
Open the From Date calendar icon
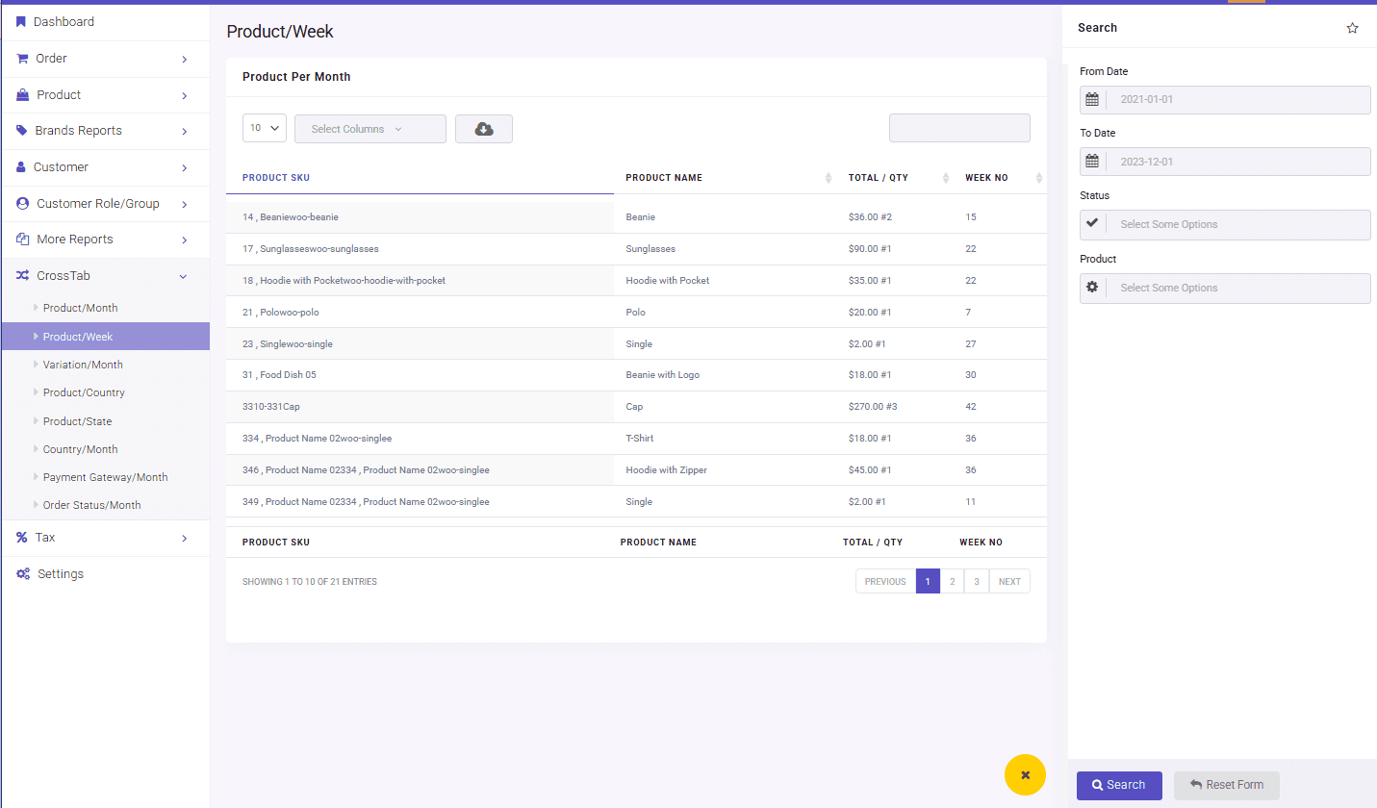pos(1092,99)
